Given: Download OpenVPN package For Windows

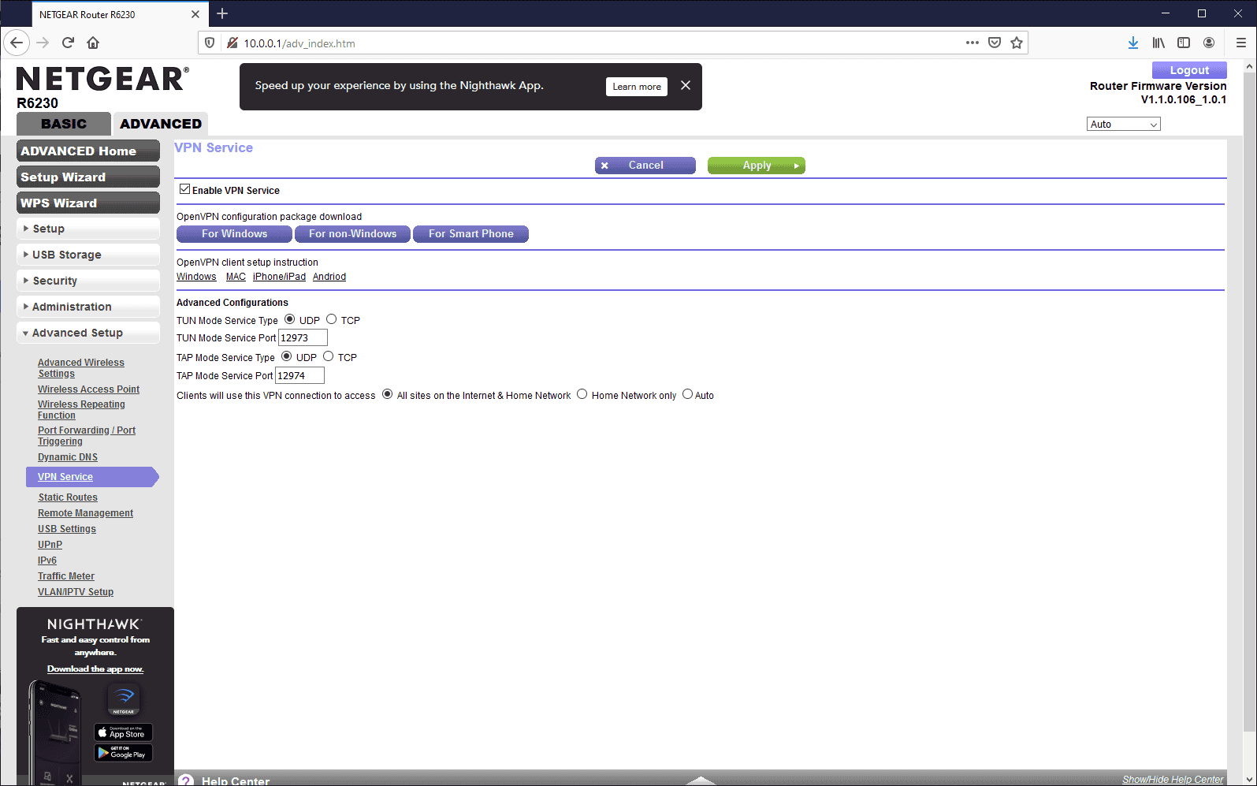Looking at the screenshot, I should coord(234,234).
